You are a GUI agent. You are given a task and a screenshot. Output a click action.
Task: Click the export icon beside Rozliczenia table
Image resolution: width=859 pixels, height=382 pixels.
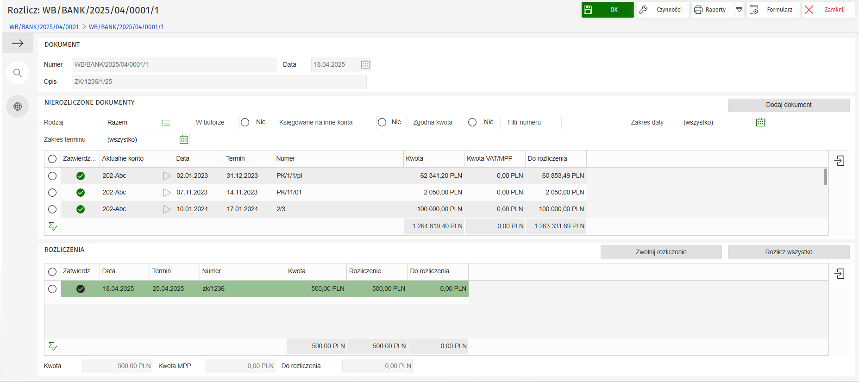point(839,274)
